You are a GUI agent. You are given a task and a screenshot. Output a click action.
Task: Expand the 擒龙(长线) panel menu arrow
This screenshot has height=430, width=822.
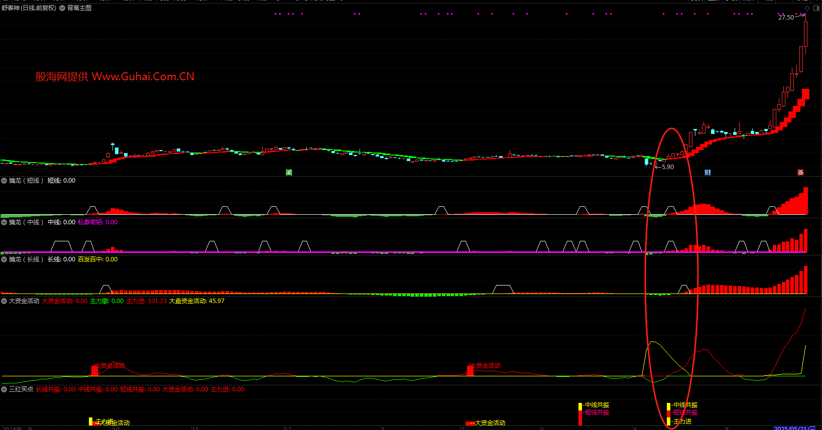4,259
